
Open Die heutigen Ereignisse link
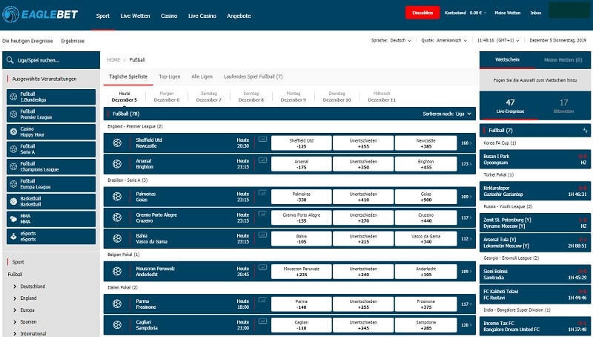click(x=27, y=41)
